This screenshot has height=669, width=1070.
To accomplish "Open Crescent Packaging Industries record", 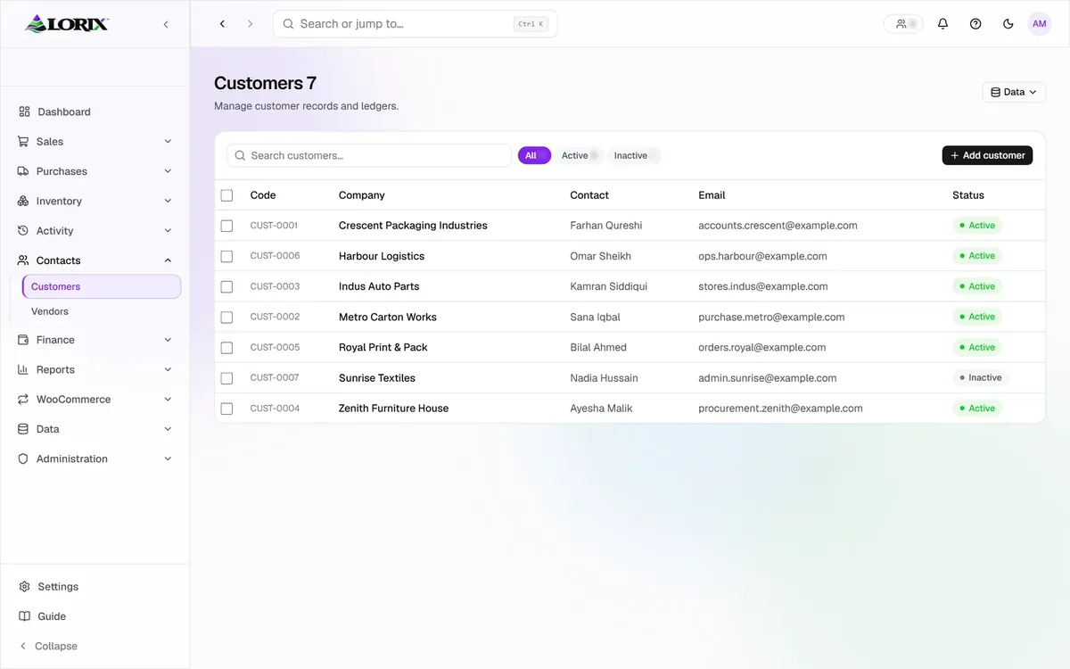I will (413, 226).
